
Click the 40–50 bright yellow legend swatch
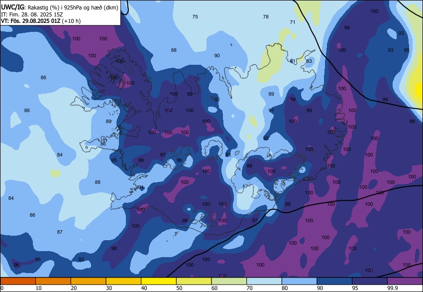tap(159, 281)
